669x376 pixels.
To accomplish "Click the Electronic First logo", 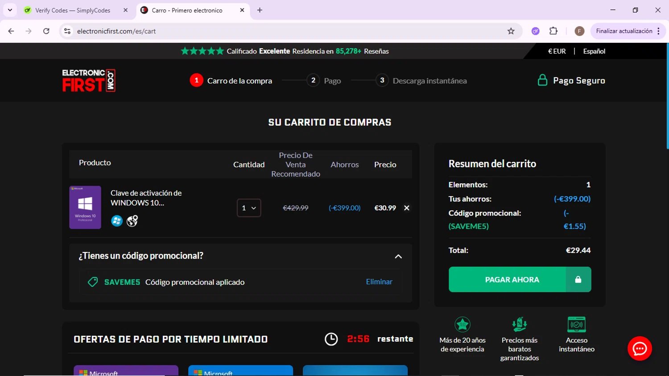I will pyautogui.click(x=89, y=80).
